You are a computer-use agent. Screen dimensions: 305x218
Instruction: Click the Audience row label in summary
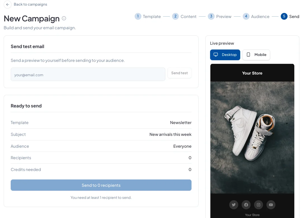click(20, 146)
